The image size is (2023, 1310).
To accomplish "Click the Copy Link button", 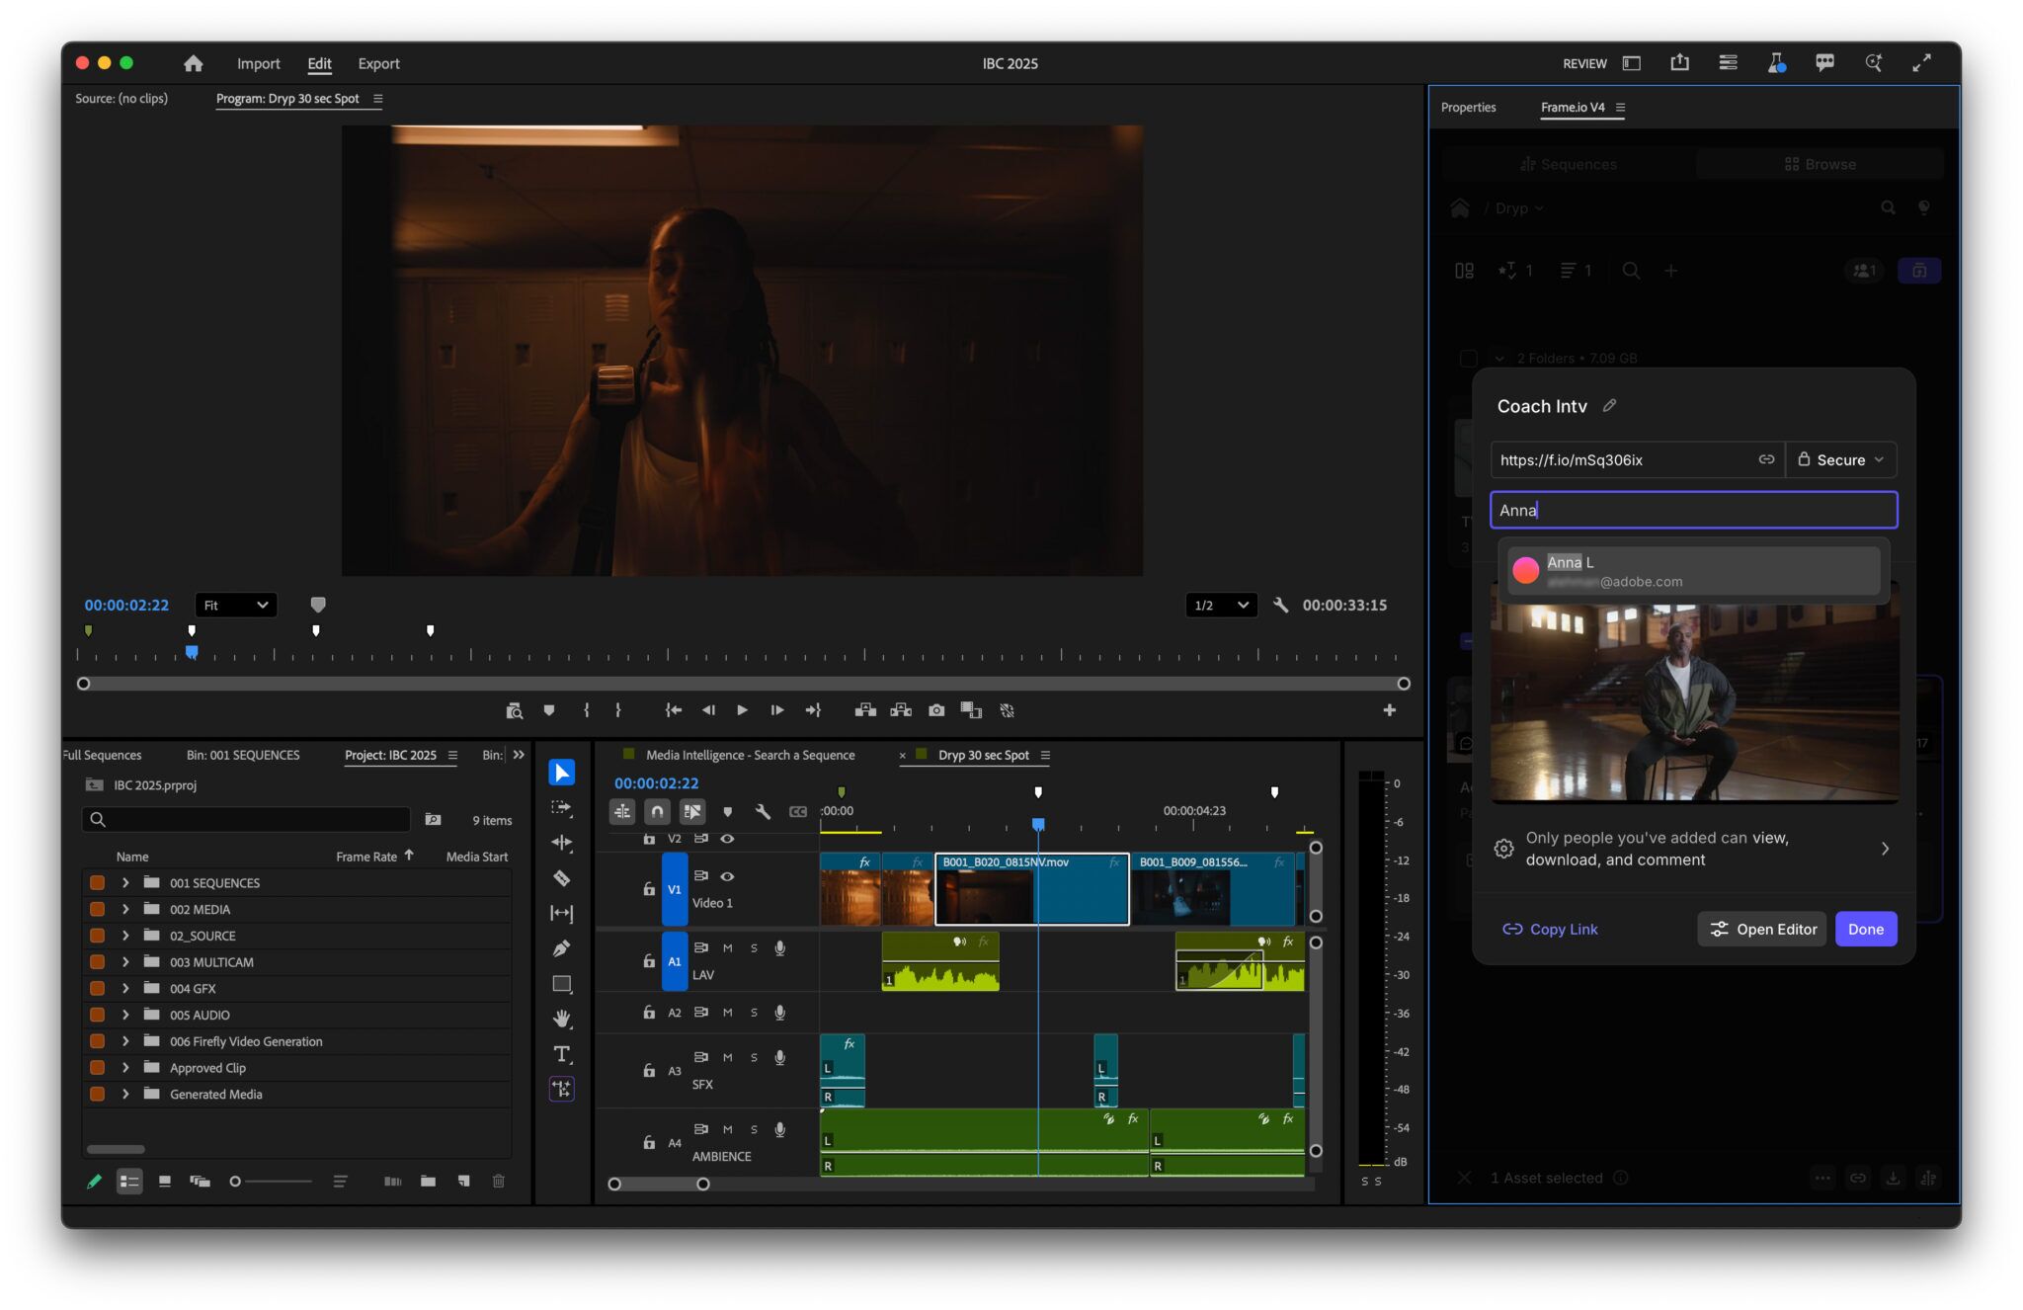I will 1550,930.
